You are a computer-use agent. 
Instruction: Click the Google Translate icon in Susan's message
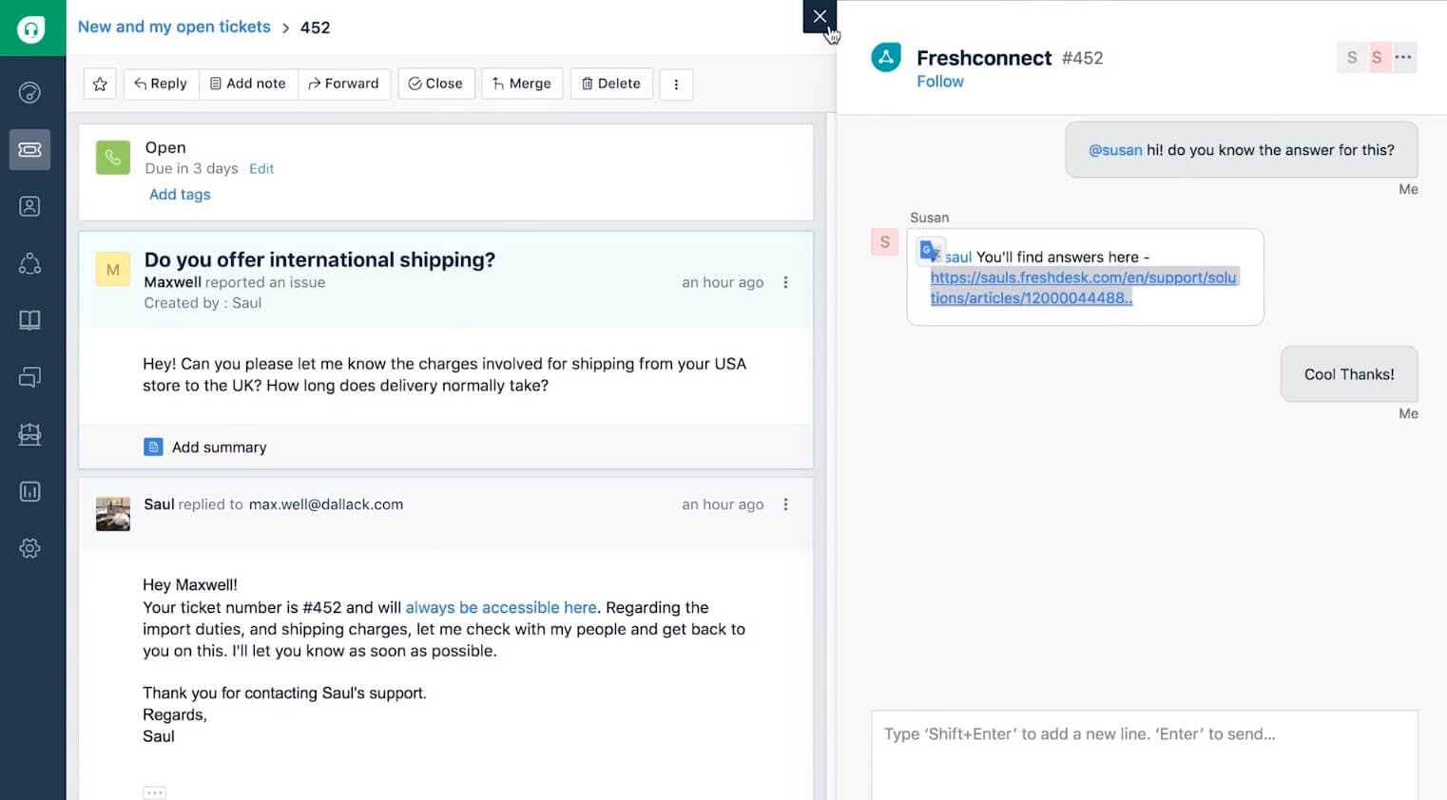click(x=930, y=252)
